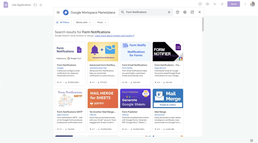Undo the last form change
Screen dimensions: 258x143
(215, 4)
